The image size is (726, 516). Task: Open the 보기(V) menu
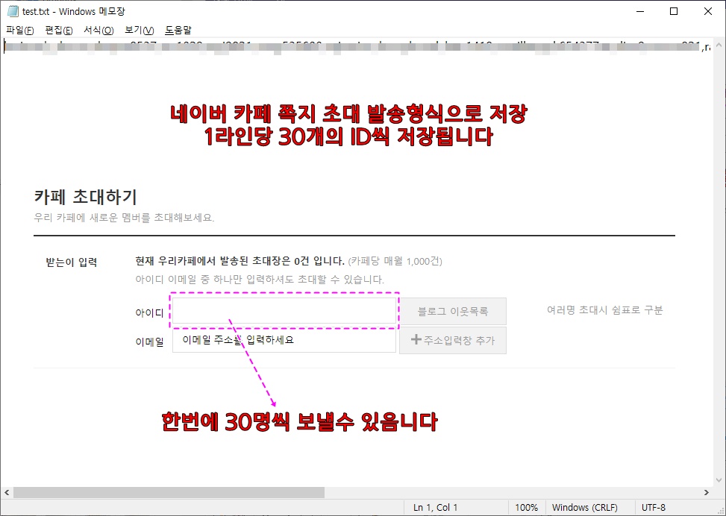coord(140,30)
